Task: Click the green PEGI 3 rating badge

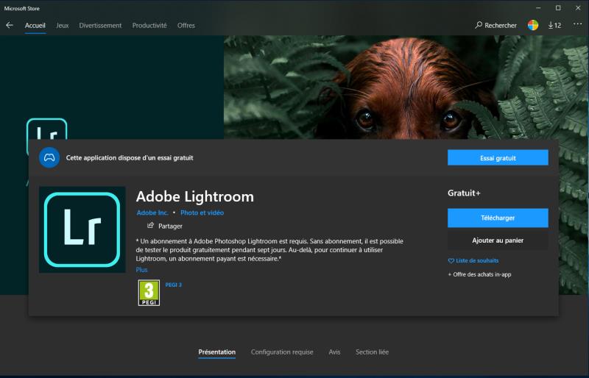Action: (149, 293)
